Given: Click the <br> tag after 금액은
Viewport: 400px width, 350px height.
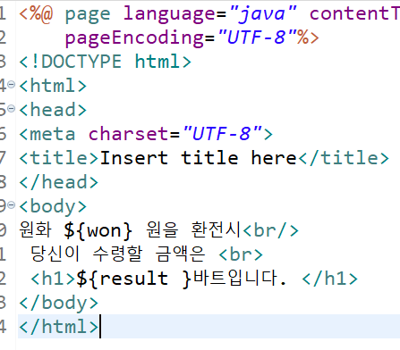Looking at the screenshot, I should 241,254.
